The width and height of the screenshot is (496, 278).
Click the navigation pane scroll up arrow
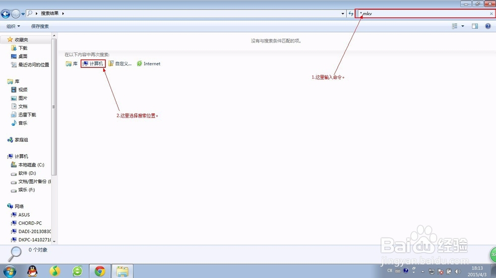[54, 36]
